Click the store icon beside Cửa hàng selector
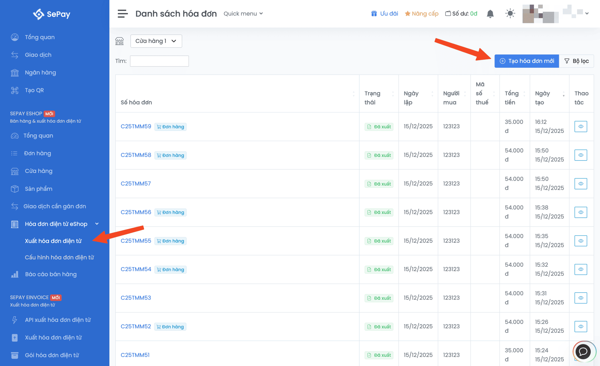 pyautogui.click(x=119, y=41)
